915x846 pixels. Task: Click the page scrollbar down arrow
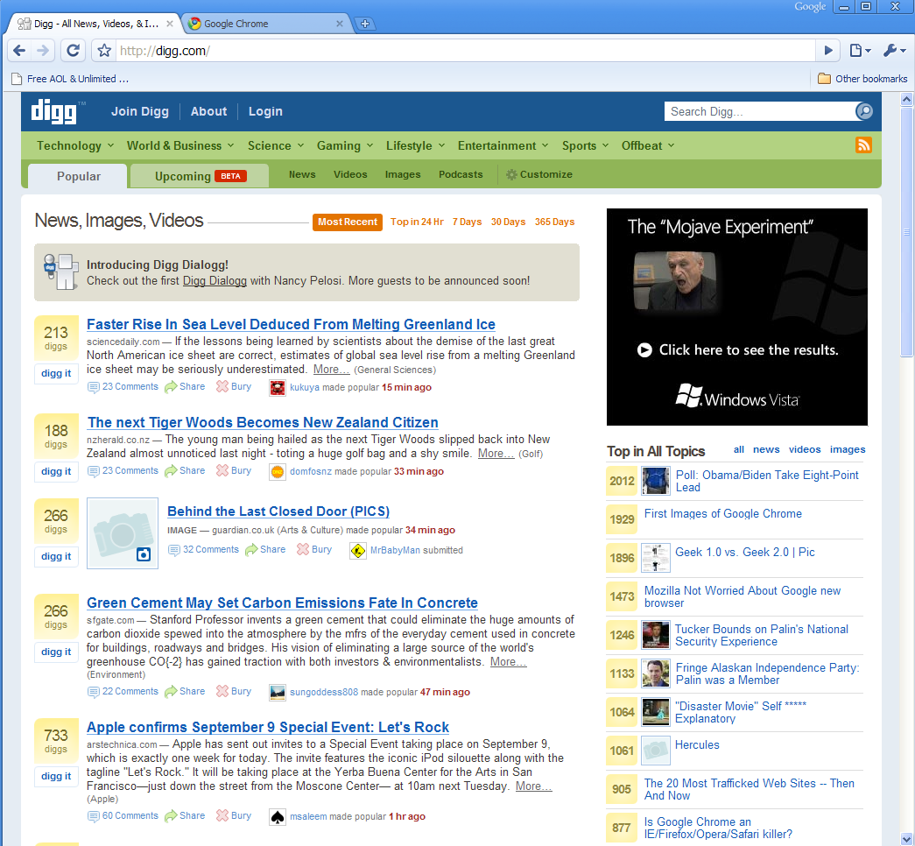[906, 839]
